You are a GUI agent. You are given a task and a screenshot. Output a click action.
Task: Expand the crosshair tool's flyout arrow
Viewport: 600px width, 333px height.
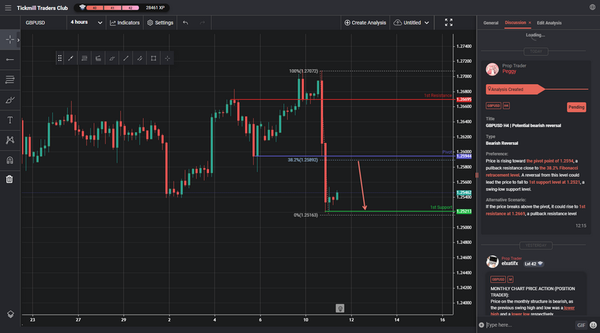click(18, 40)
